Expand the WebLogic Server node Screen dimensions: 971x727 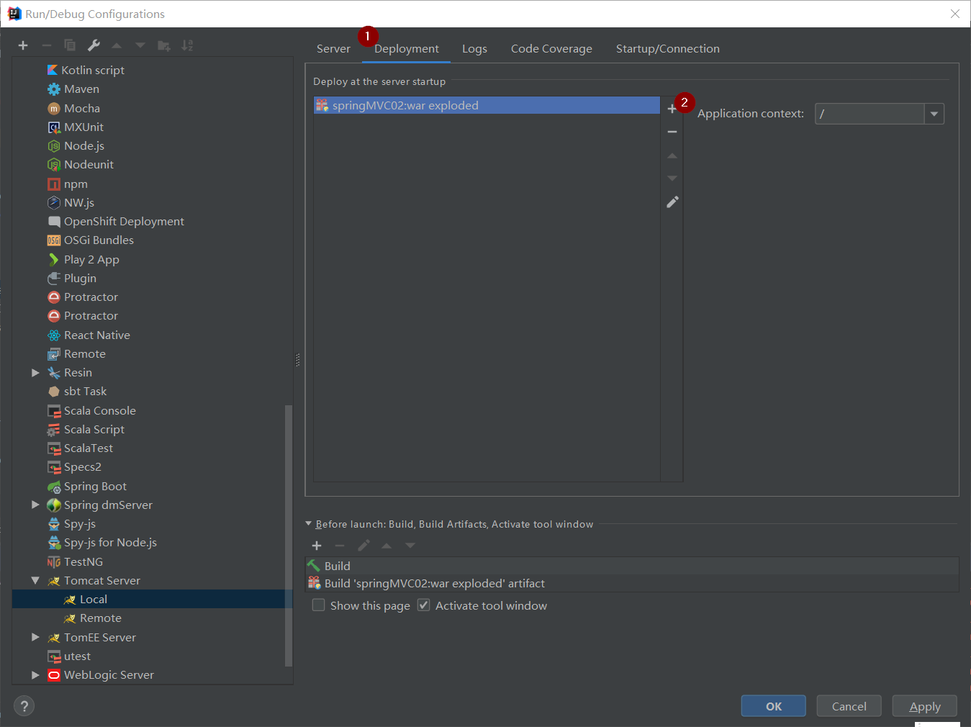click(x=35, y=675)
